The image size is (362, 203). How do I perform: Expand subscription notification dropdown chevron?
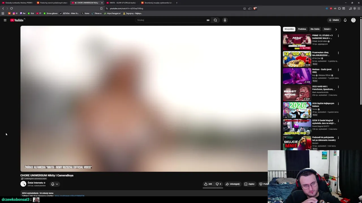click(x=57, y=184)
